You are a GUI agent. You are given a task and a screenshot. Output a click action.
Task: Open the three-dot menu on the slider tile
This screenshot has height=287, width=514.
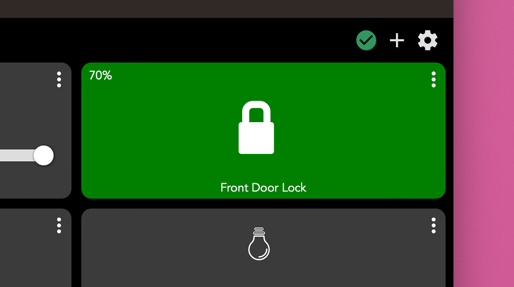tap(59, 79)
